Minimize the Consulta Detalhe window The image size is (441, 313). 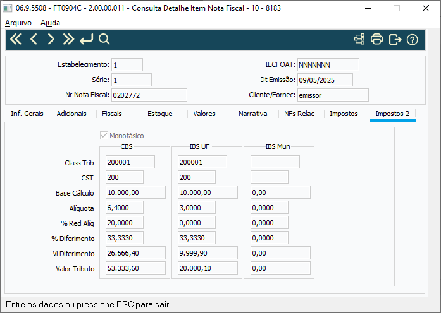368,8
